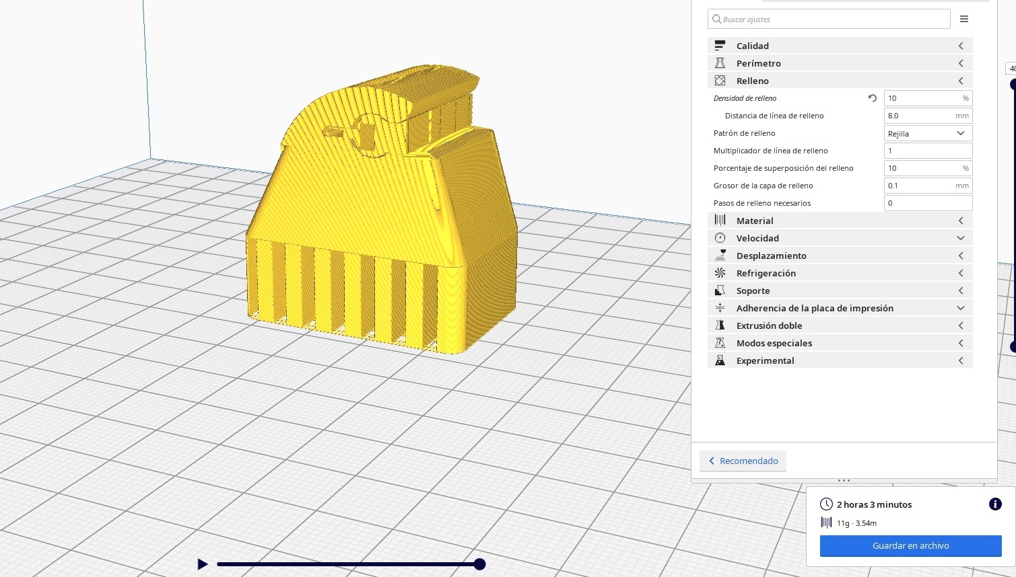1016x577 pixels.
Task: Reset the Densidad de relleno value
Action: point(872,98)
